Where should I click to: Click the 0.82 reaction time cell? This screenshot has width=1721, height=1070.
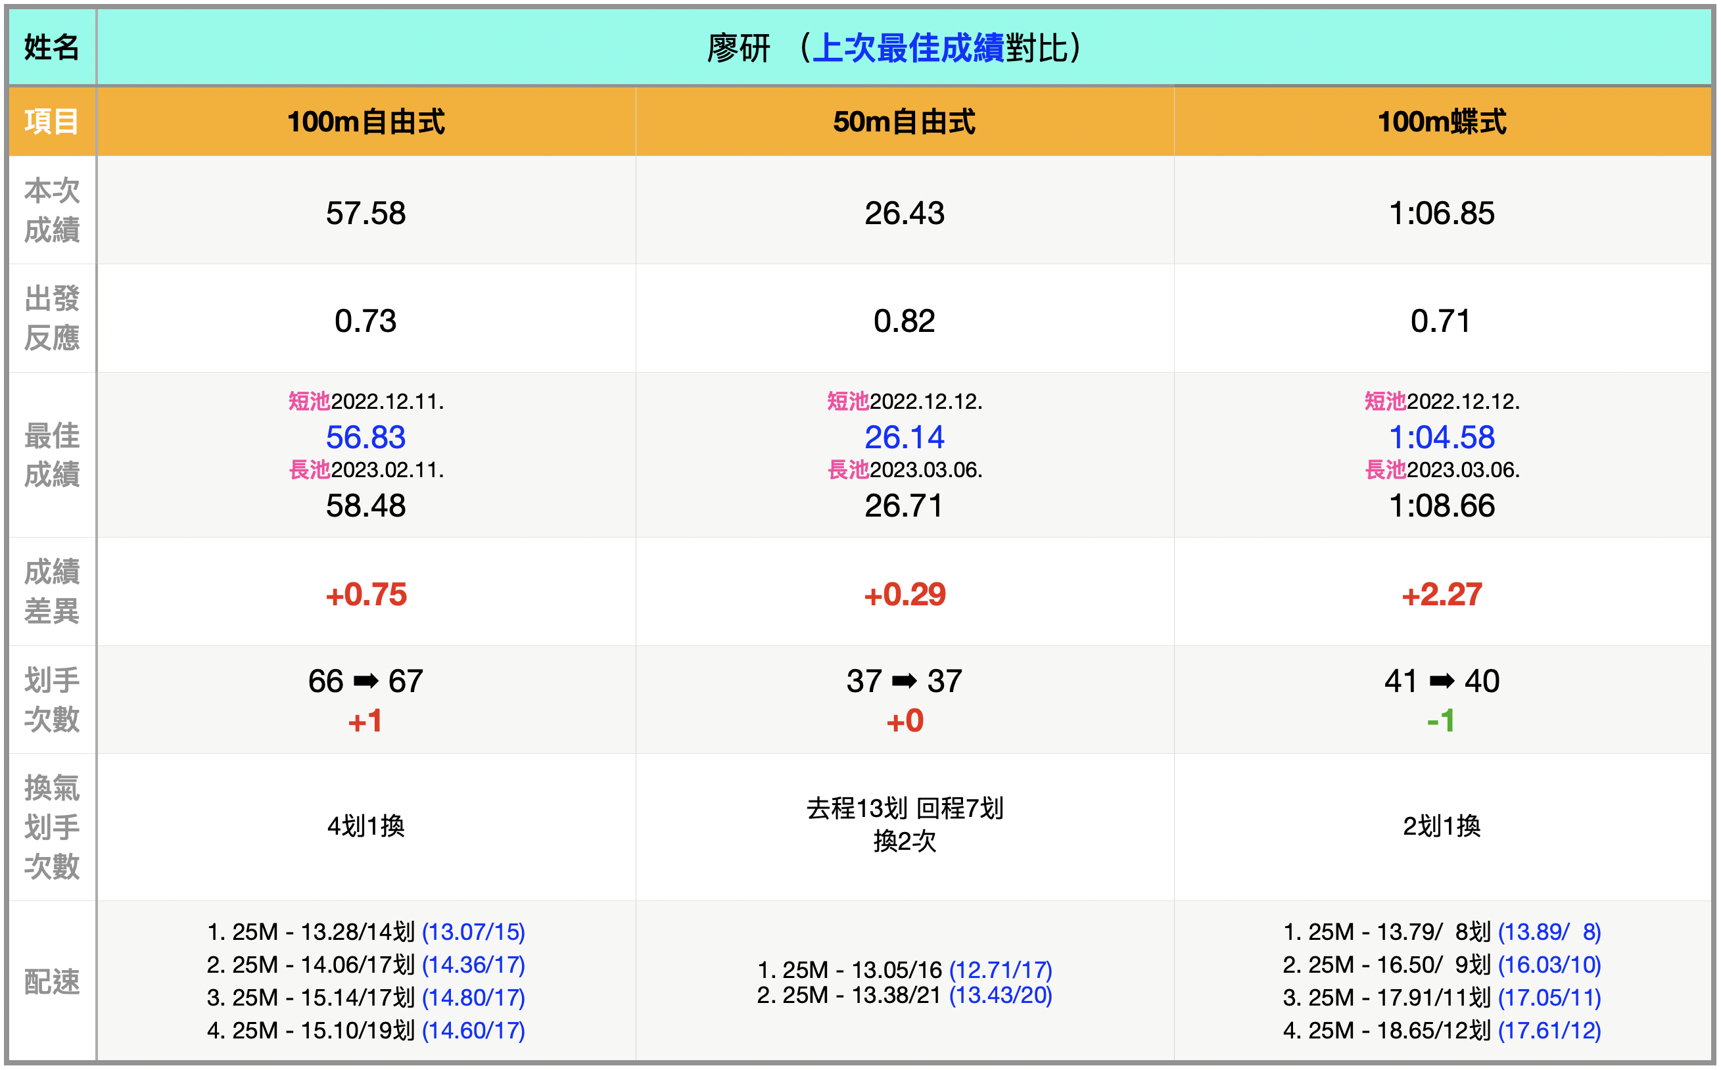point(904,321)
